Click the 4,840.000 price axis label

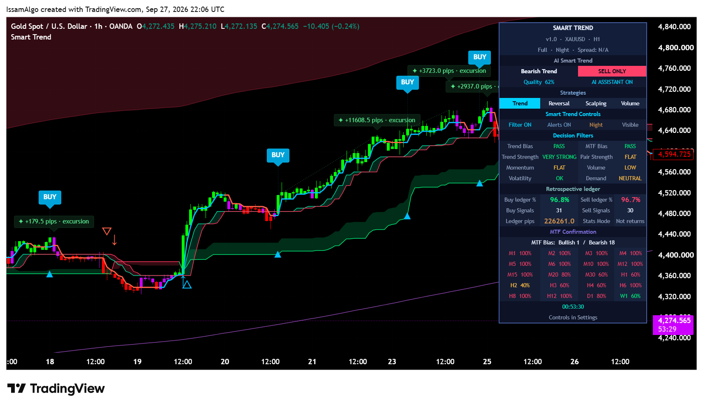674,27
